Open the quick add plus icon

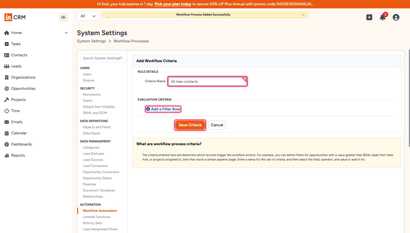[x=369, y=17]
